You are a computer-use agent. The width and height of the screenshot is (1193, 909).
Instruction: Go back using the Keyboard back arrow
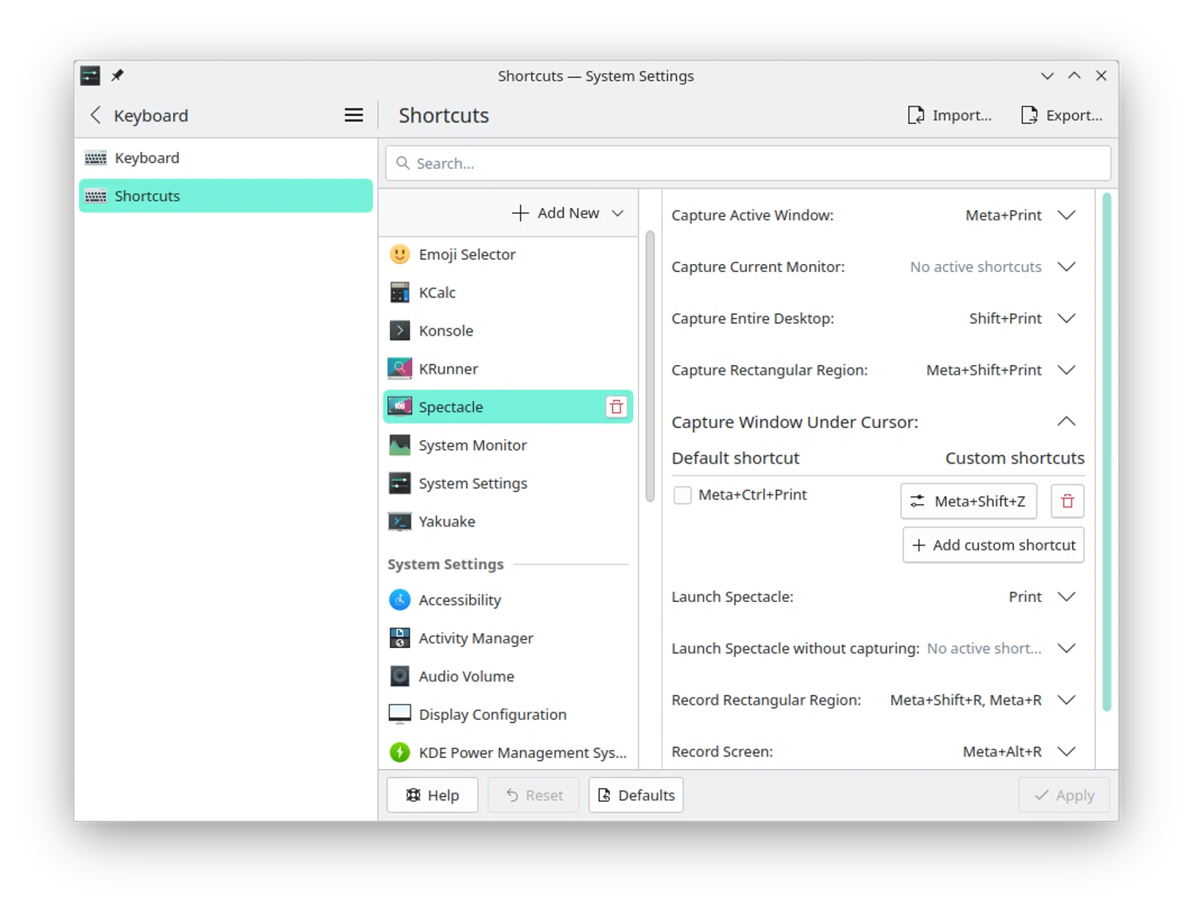pos(95,115)
